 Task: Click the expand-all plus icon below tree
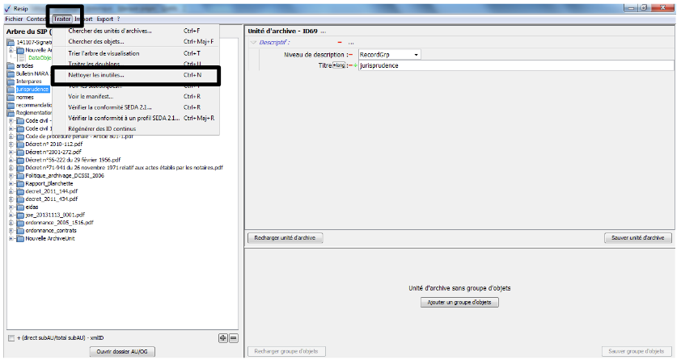pos(222,337)
